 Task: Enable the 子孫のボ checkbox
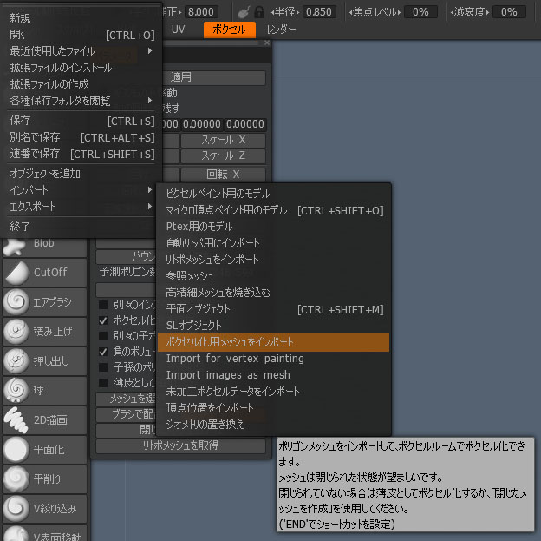(103, 367)
